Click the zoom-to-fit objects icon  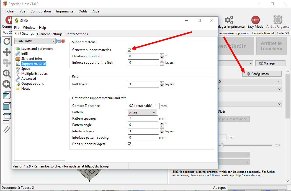pos(7,84)
